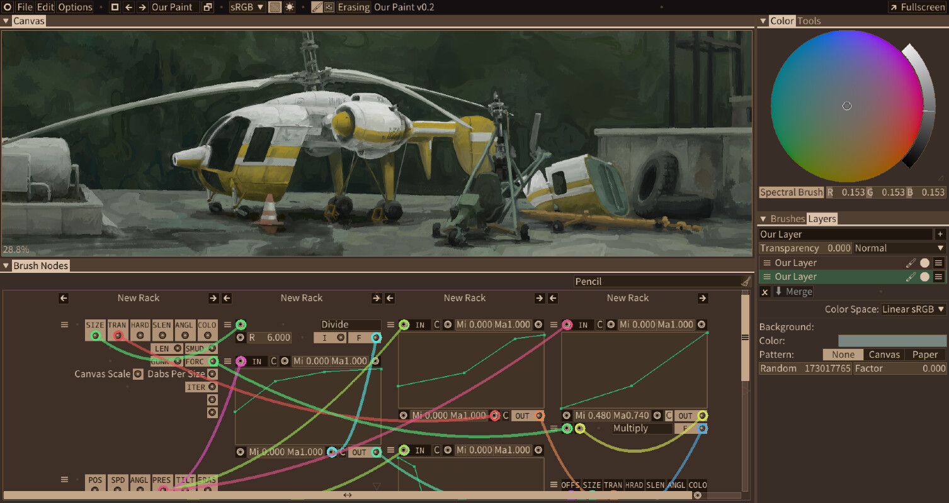Image resolution: width=949 pixels, height=503 pixels.
Task: Click the R value field 0.153
Action: (x=846, y=192)
